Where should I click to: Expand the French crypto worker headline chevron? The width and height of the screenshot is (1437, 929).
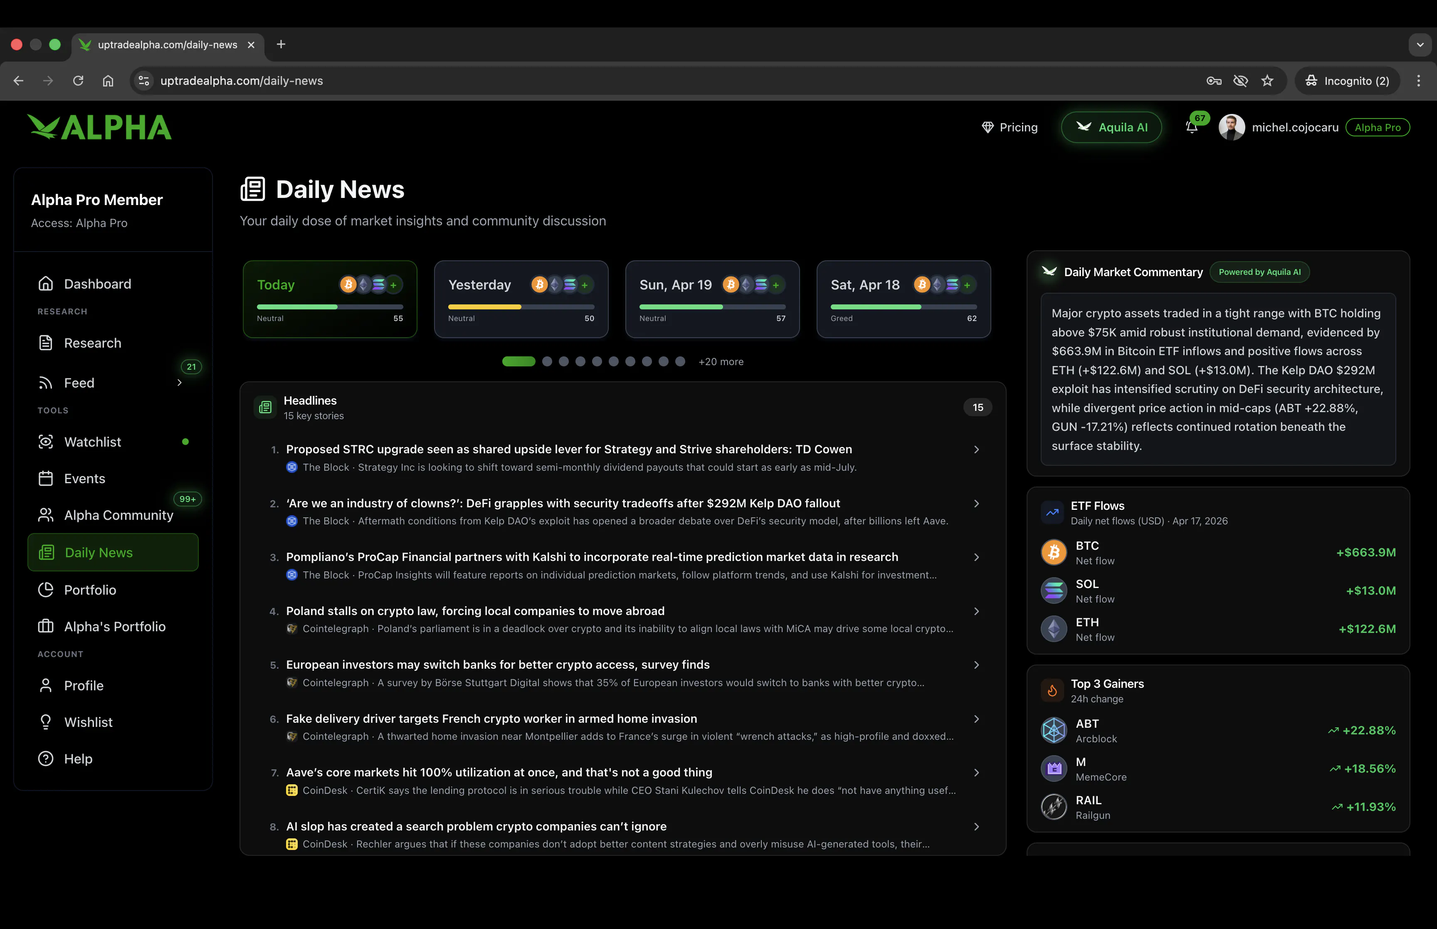[976, 719]
